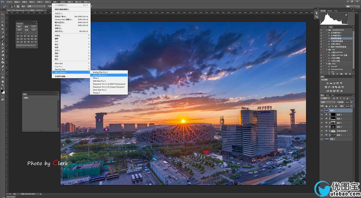
Task: Open the brush mode dropdown in options bar
Action: (36, 6)
